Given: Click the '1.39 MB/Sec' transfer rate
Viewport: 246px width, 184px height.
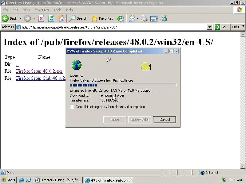Looking at the screenshot, I should tap(109, 100).
